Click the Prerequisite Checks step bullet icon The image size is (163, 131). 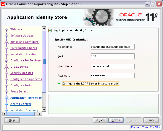tap(7, 48)
